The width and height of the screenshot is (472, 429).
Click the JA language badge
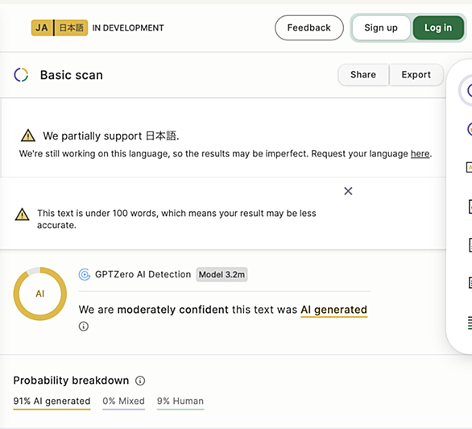tap(42, 27)
